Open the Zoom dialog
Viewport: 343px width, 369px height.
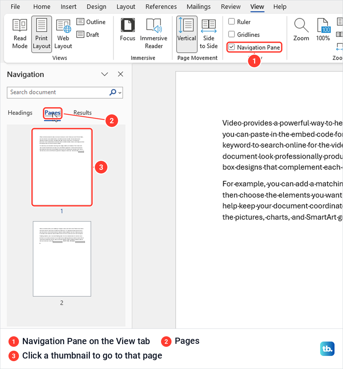pos(301,30)
